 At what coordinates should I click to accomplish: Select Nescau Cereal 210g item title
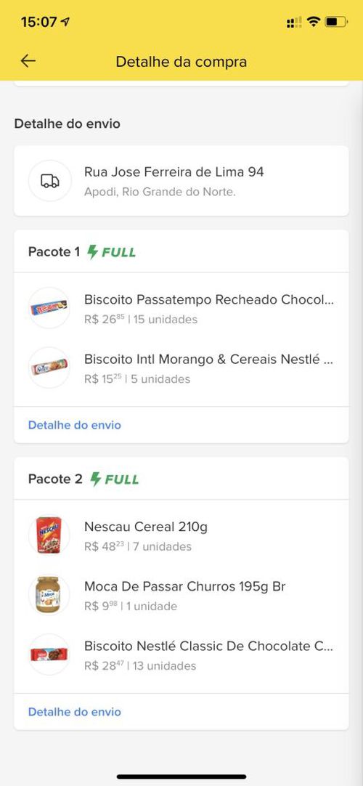(x=146, y=527)
